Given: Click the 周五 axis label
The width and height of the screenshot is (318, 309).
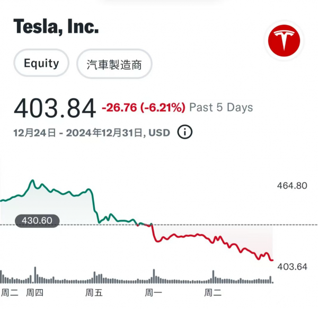Looking at the screenshot, I should coord(94,293).
